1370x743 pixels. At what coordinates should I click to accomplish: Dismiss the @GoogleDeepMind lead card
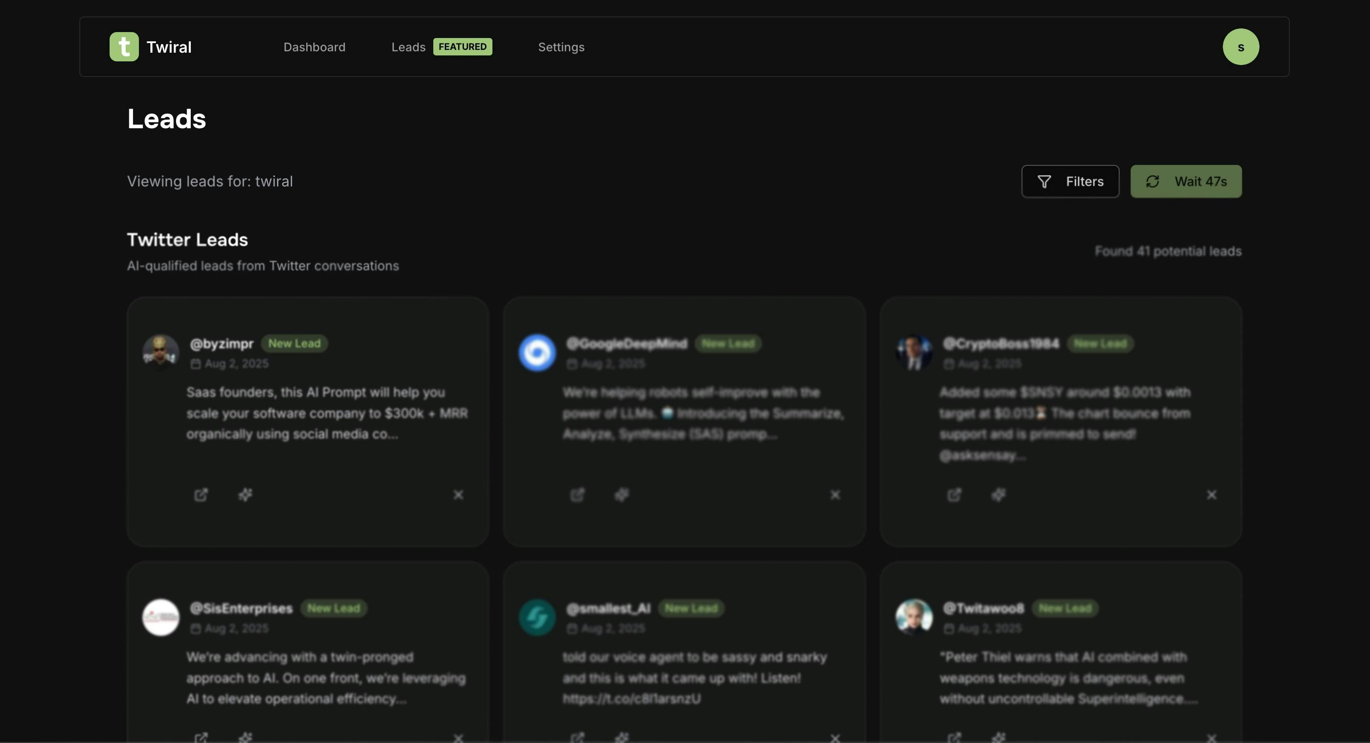click(835, 495)
